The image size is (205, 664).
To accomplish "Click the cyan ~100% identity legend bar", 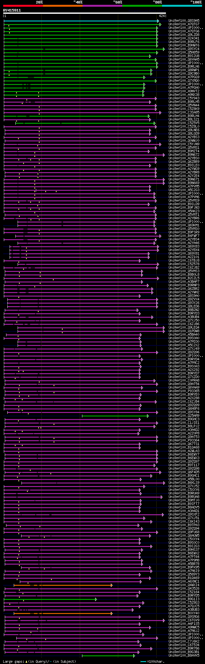I will point(182,5).
